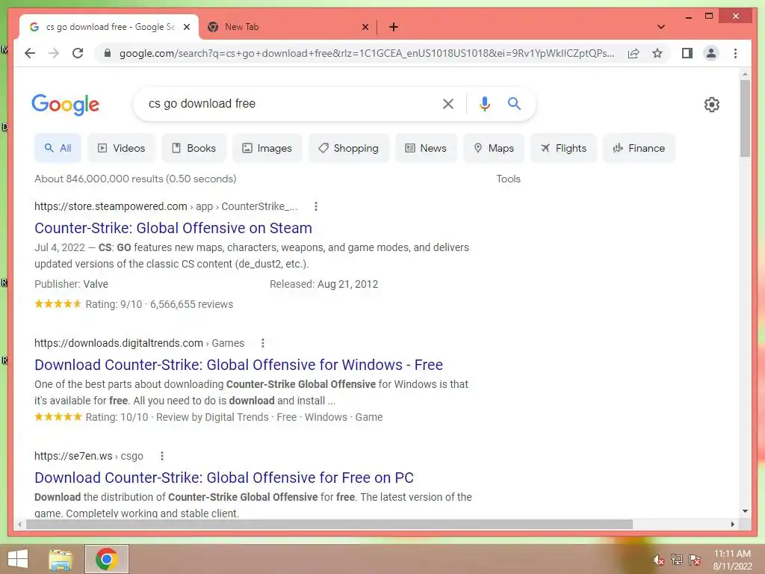The image size is (765, 574).
Task: Open the browser side panel
Action: coord(687,53)
